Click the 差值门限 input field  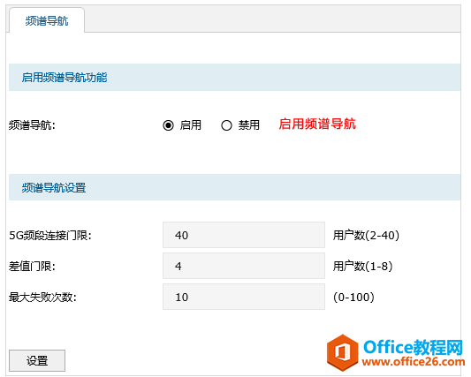click(x=244, y=266)
